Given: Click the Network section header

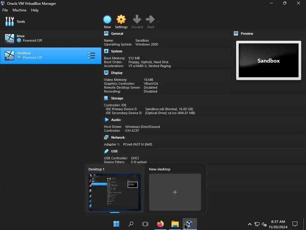Looking at the screenshot, I should [x=118, y=137].
